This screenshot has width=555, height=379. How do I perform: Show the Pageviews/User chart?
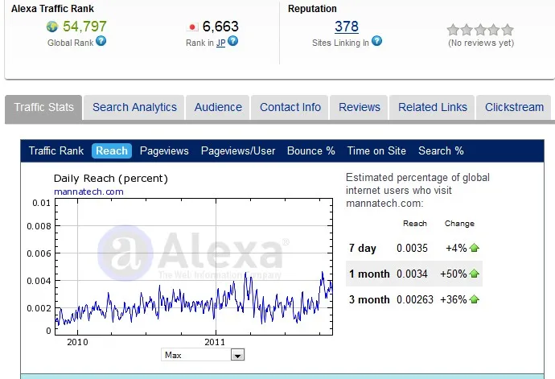pyautogui.click(x=238, y=151)
